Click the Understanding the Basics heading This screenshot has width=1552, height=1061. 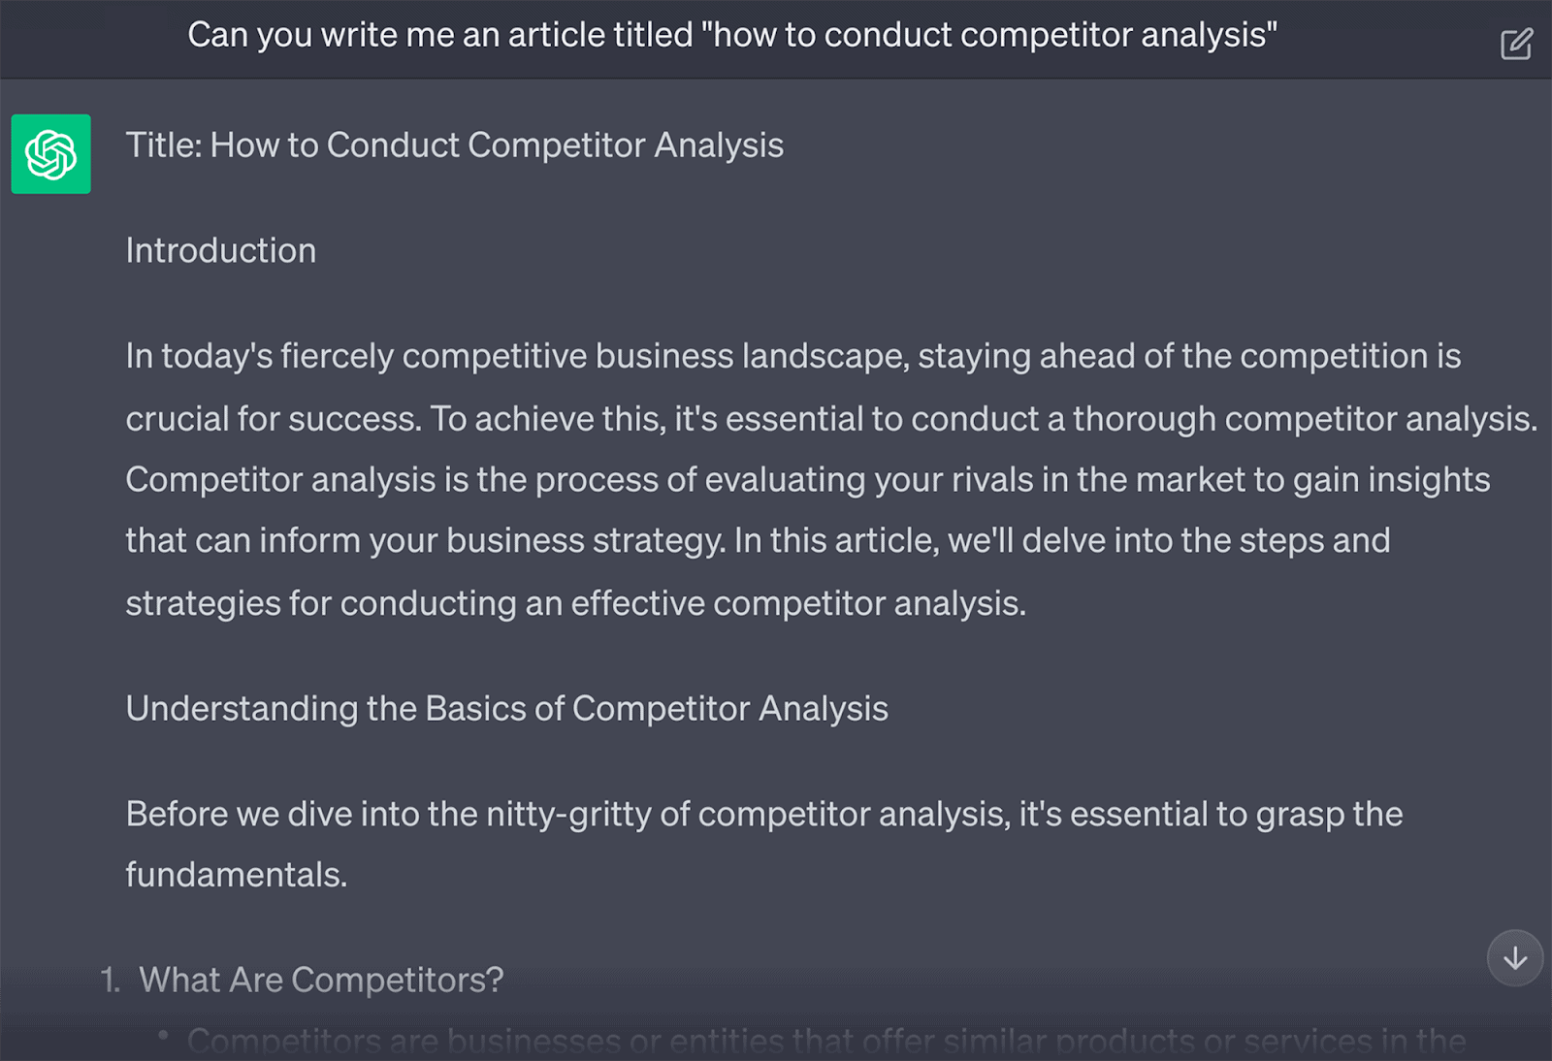pyautogui.click(x=505, y=708)
